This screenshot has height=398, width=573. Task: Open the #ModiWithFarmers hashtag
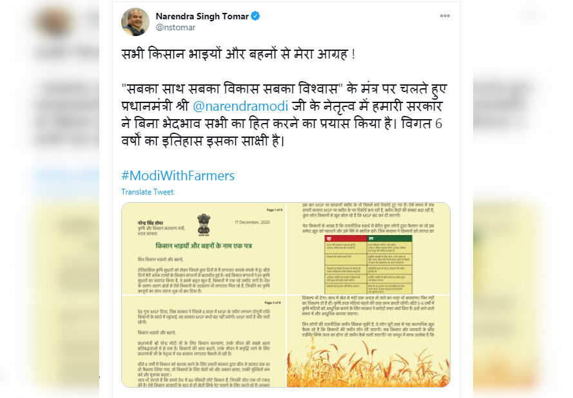(178, 176)
